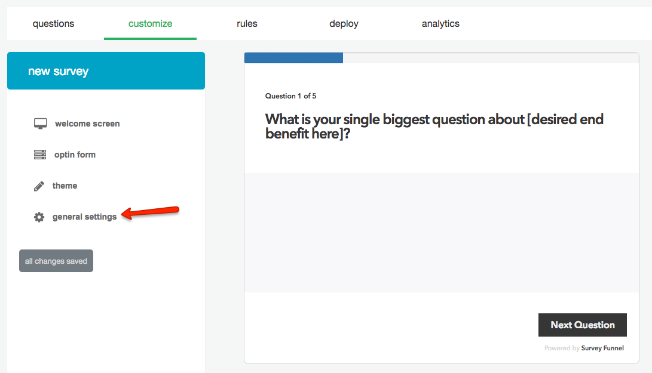652x373 pixels.
Task: Switch to the rules tab
Action: pos(247,24)
